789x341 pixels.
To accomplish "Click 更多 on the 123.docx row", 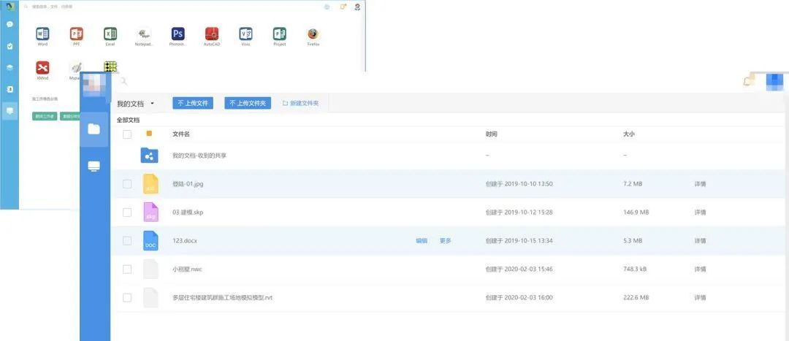I will coord(445,240).
